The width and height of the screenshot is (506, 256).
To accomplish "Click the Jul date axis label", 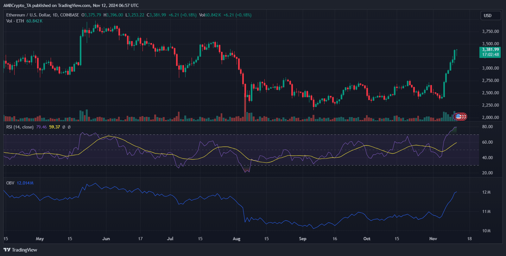I will (x=170, y=239).
